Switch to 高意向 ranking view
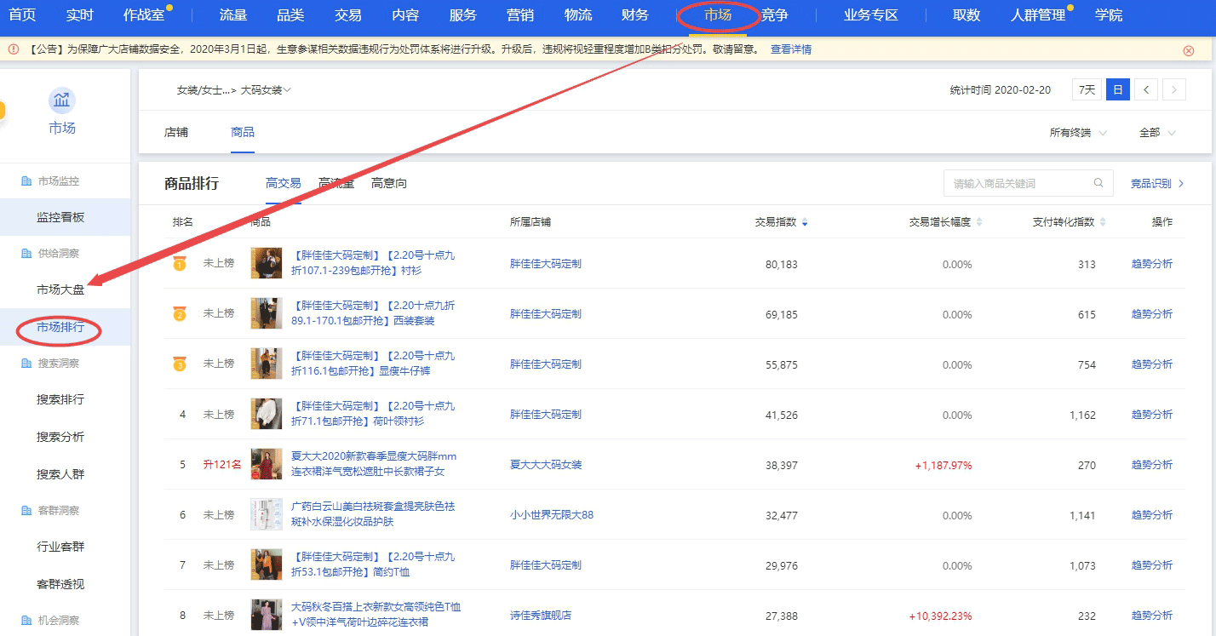1216x636 pixels. [x=388, y=183]
